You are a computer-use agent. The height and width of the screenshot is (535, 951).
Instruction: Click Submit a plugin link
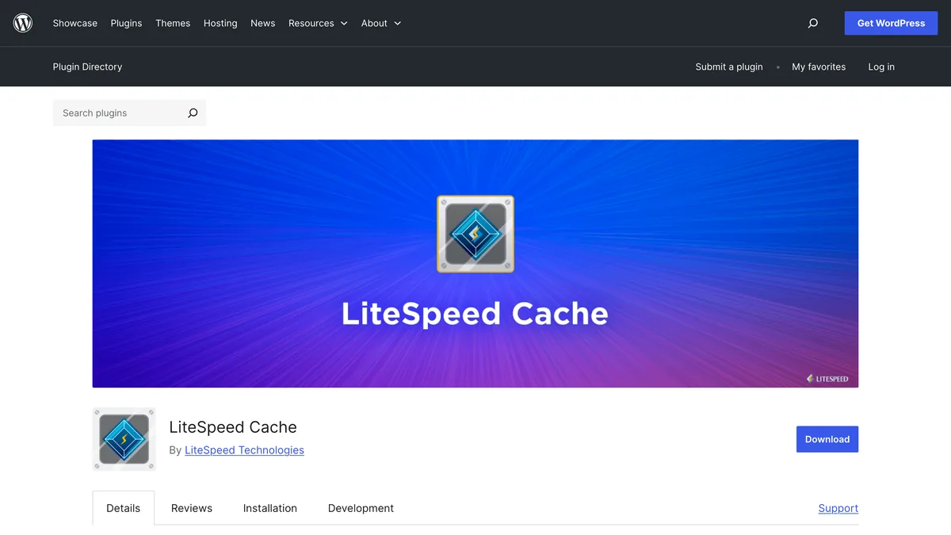point(729,67)
